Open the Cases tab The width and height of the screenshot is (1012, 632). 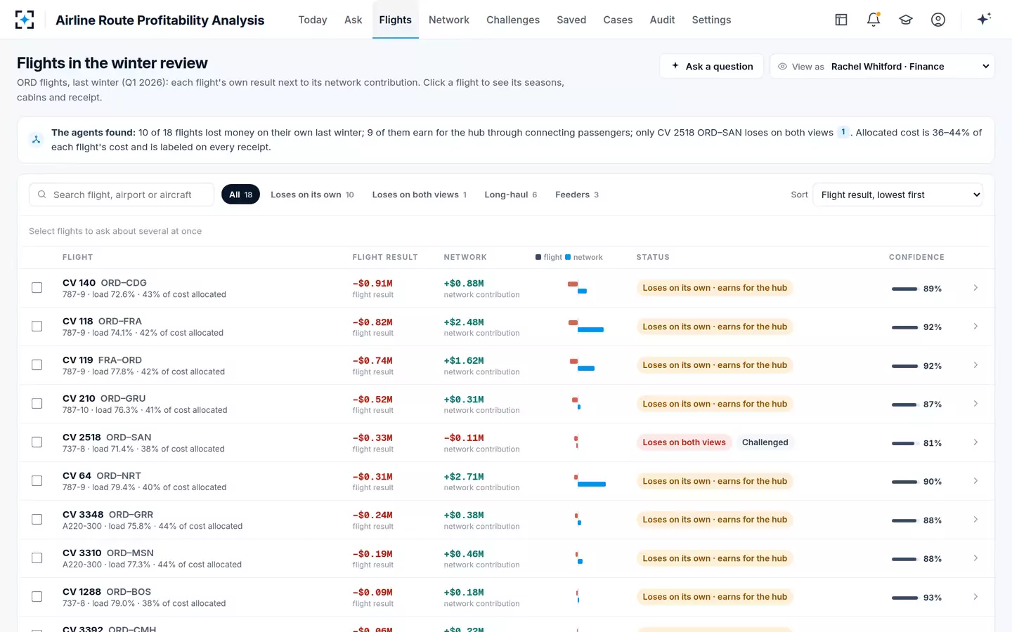coord(618,20)
